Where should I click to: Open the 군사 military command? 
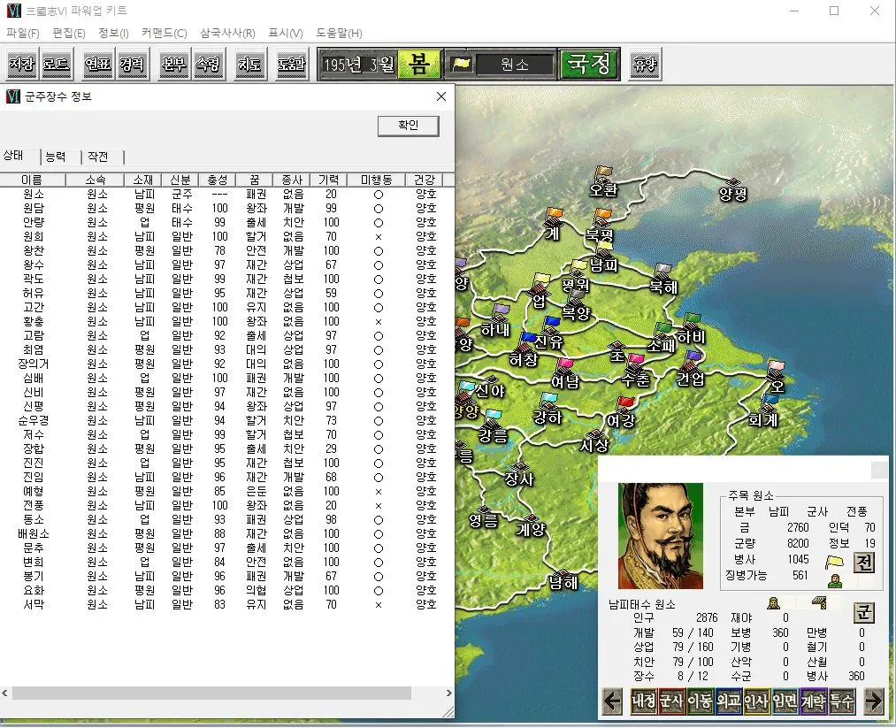(x=671, y=701)
